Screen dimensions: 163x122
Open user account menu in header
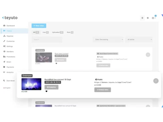(x=154, y=18)
